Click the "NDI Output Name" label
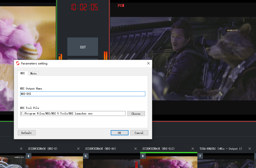Viewport: 256px width, 168px height. click(x=31, y=89)
